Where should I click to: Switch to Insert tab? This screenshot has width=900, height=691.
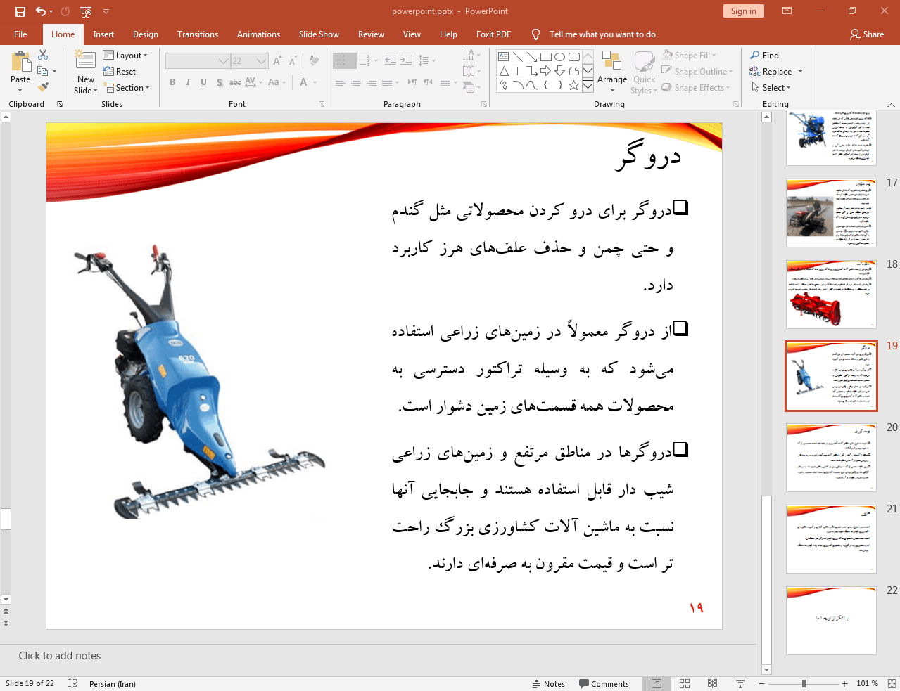[103, 34]
